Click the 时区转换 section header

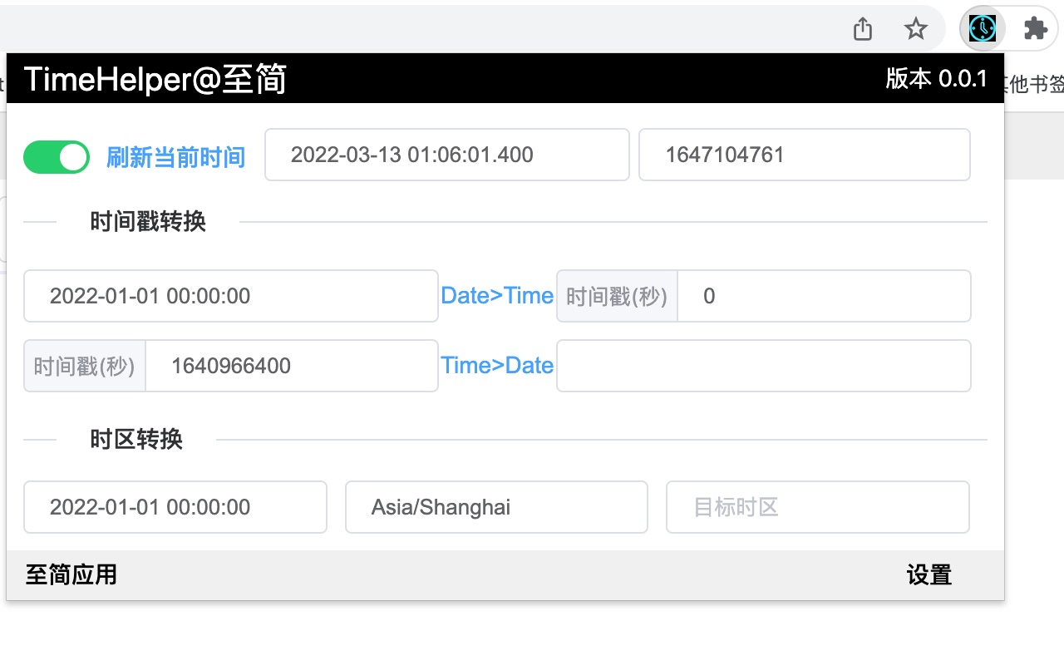coord(135,440)
